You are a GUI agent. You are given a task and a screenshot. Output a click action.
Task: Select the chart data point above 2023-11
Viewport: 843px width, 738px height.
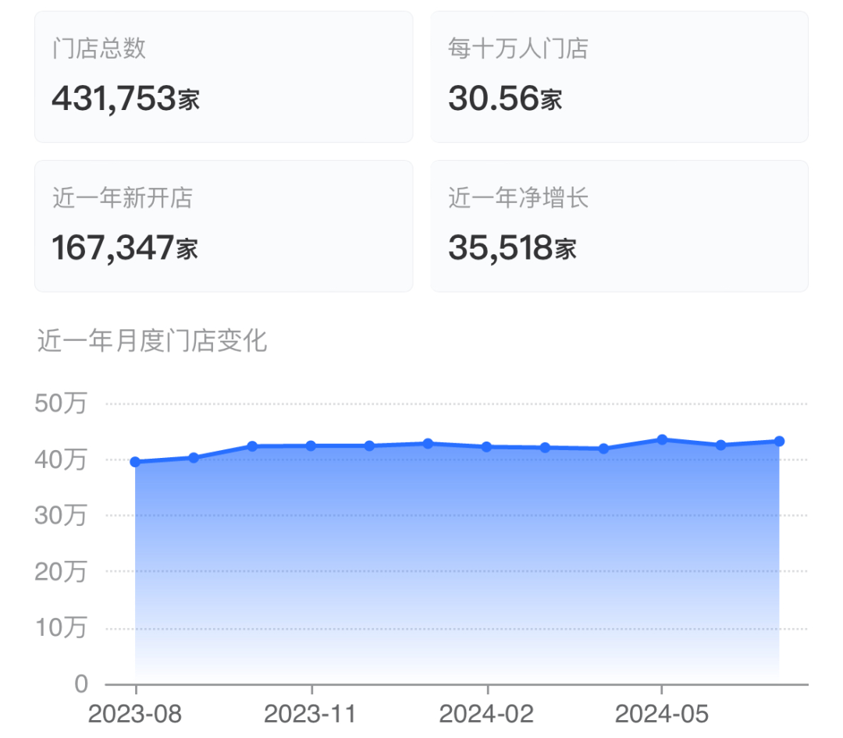(x=311, y=445)
